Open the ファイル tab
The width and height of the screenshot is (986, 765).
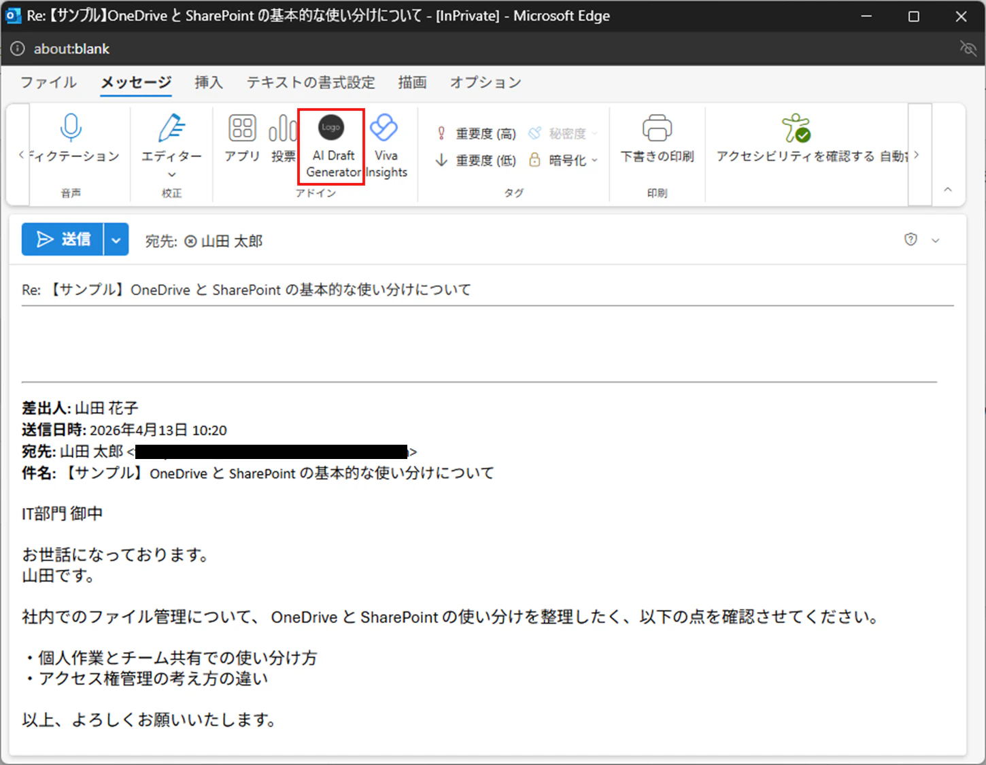click(48, 82)
